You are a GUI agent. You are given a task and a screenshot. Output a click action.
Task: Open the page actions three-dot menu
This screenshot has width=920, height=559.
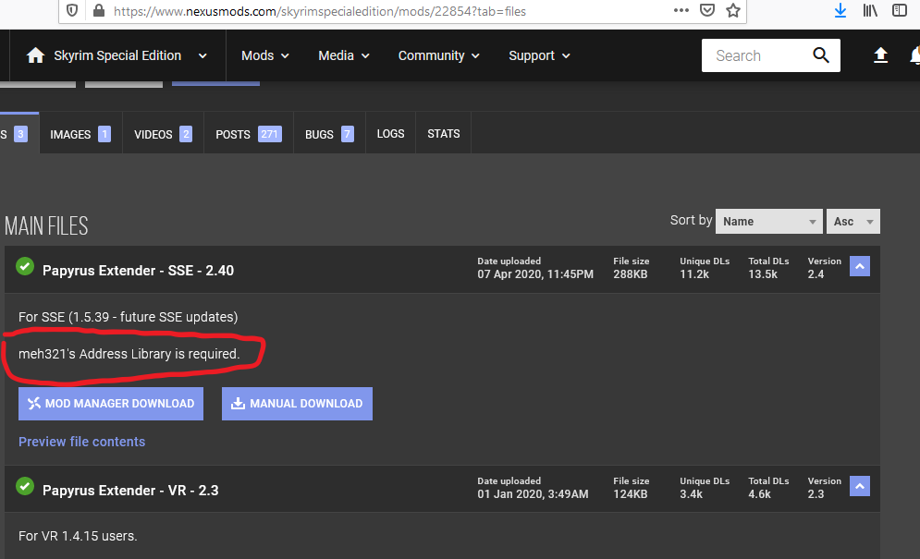click(681, 10)
